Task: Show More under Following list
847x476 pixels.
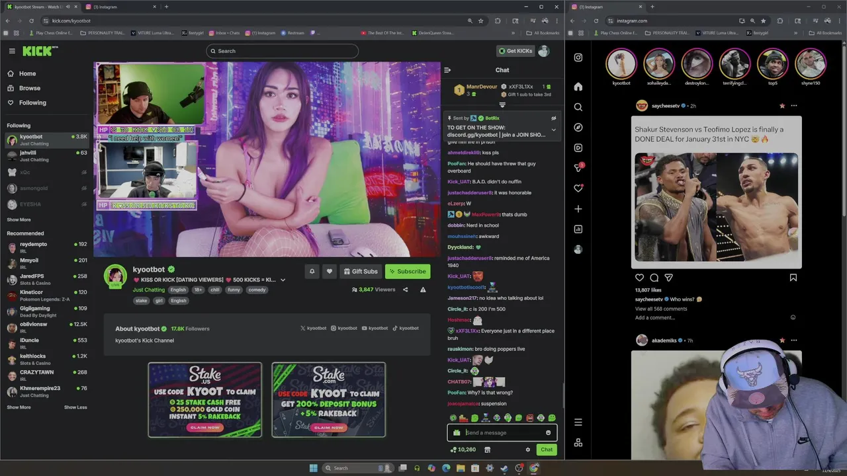Action: click(x=19, y=219)
